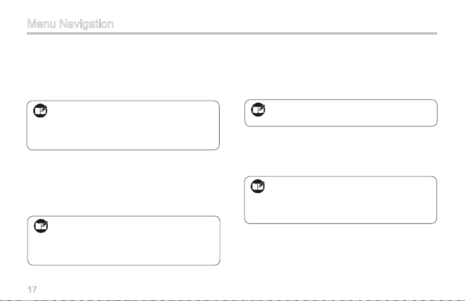Click the note icon in the upper-right box
Screen dimensions: 465x301
click(258, 109)
